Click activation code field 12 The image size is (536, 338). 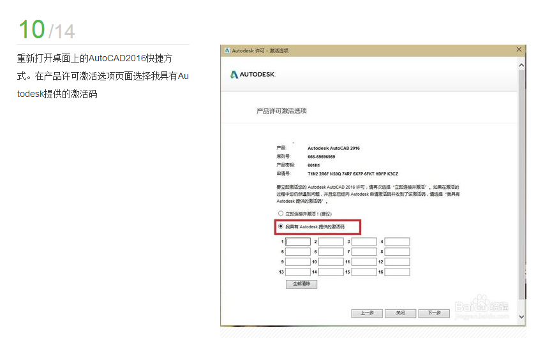pyautogui.click(x=397, y=262)
